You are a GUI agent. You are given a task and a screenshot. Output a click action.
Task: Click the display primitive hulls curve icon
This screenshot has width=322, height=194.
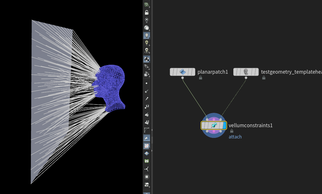point(147,130)
